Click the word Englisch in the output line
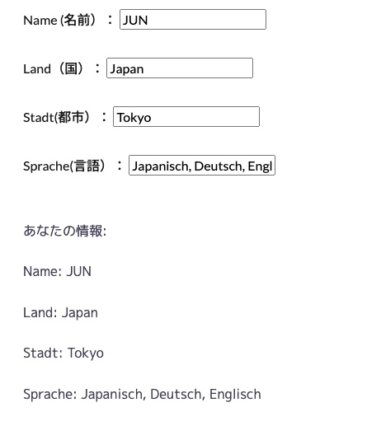This screenshot has height=426, width=381. (x=235, y=395)
